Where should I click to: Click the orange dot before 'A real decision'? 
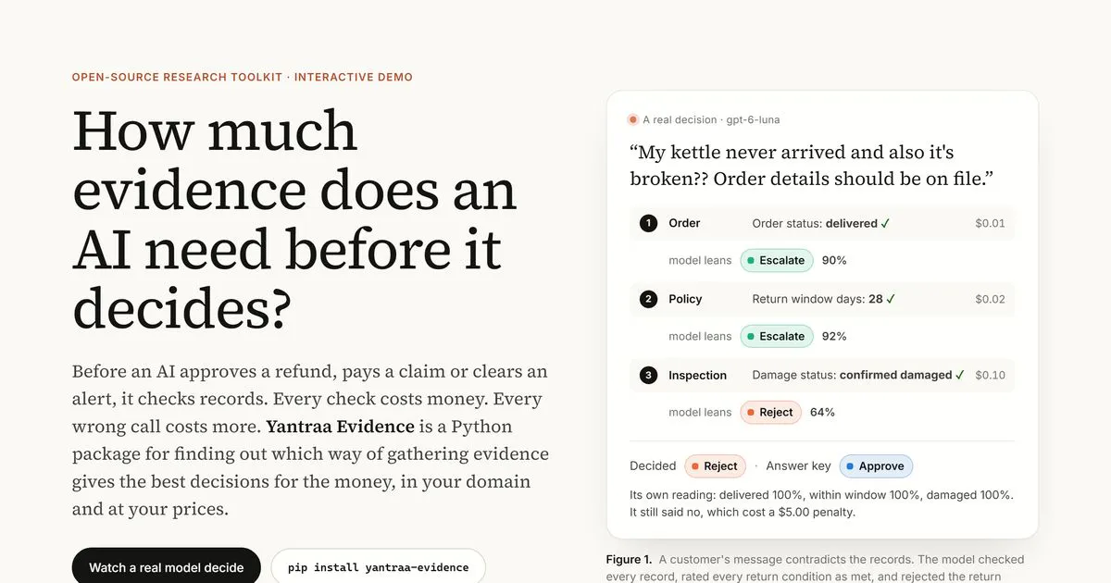(x=633, y=119)
